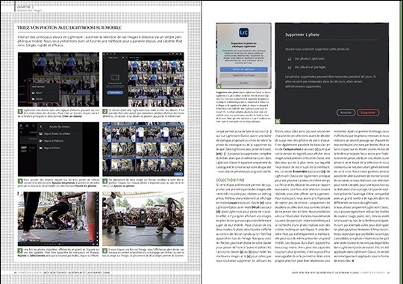Image resolution: width=403 pixels, height=284 pixels.
Task: Click the Supprimer 1 photo dialog title
Action: click(x=302, y=35)
